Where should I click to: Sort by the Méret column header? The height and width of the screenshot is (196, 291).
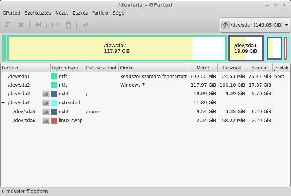(203, 68)
